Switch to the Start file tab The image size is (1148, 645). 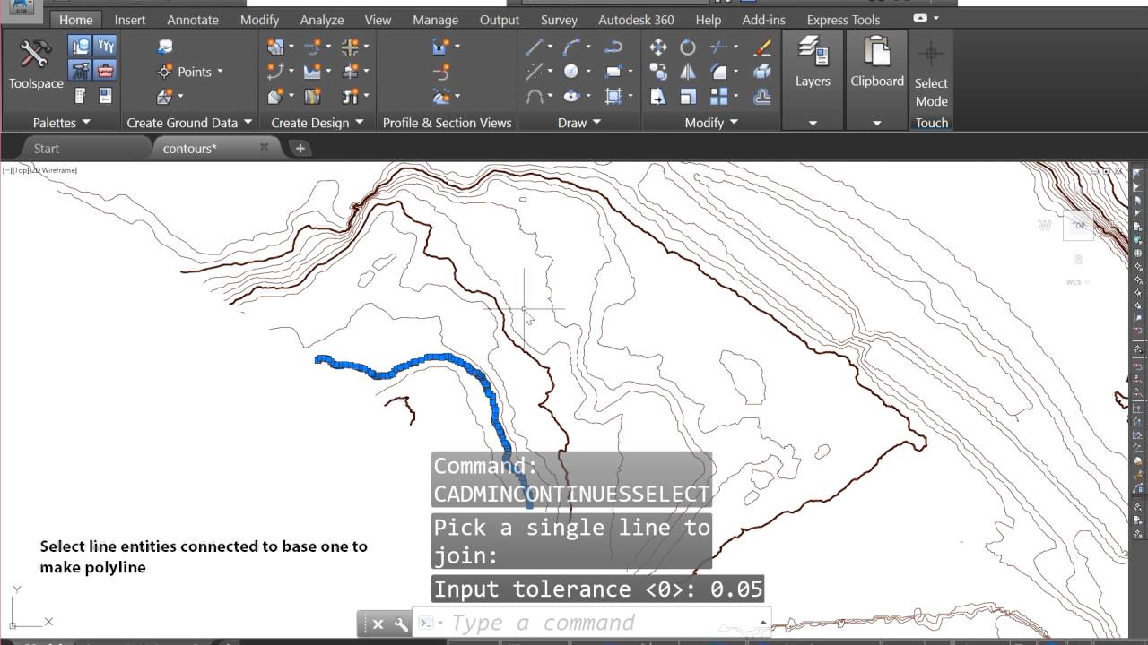(x=47, y=149)
